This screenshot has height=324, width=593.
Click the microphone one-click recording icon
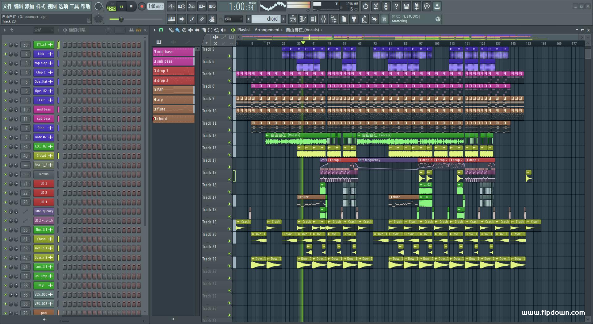point(386,6)
